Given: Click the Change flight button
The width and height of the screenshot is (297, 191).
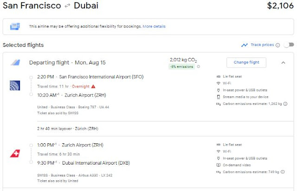Looking at the screenshot, I should (246, 62).
